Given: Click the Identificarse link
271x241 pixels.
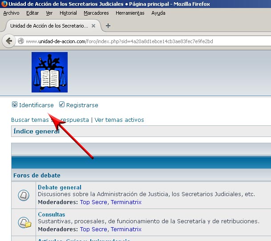Looking at the screenshot, I should [36, 105].
